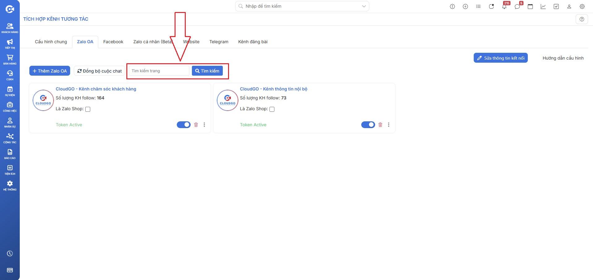Open the Tiếp thị megaphone module
The width and height of the screenshot is (593, 280).
[x=10, y=44]
